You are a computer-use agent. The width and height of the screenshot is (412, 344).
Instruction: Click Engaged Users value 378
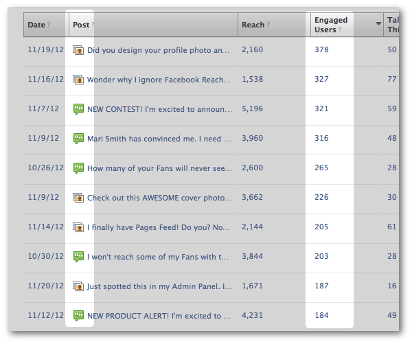pos(321,49)
